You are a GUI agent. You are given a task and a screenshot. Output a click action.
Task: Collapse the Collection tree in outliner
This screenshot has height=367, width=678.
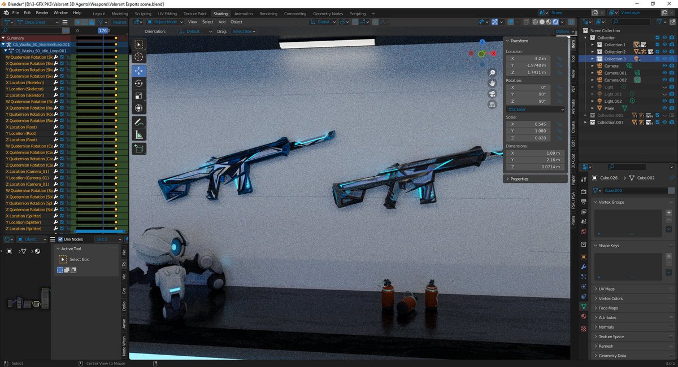coord(586,38)
